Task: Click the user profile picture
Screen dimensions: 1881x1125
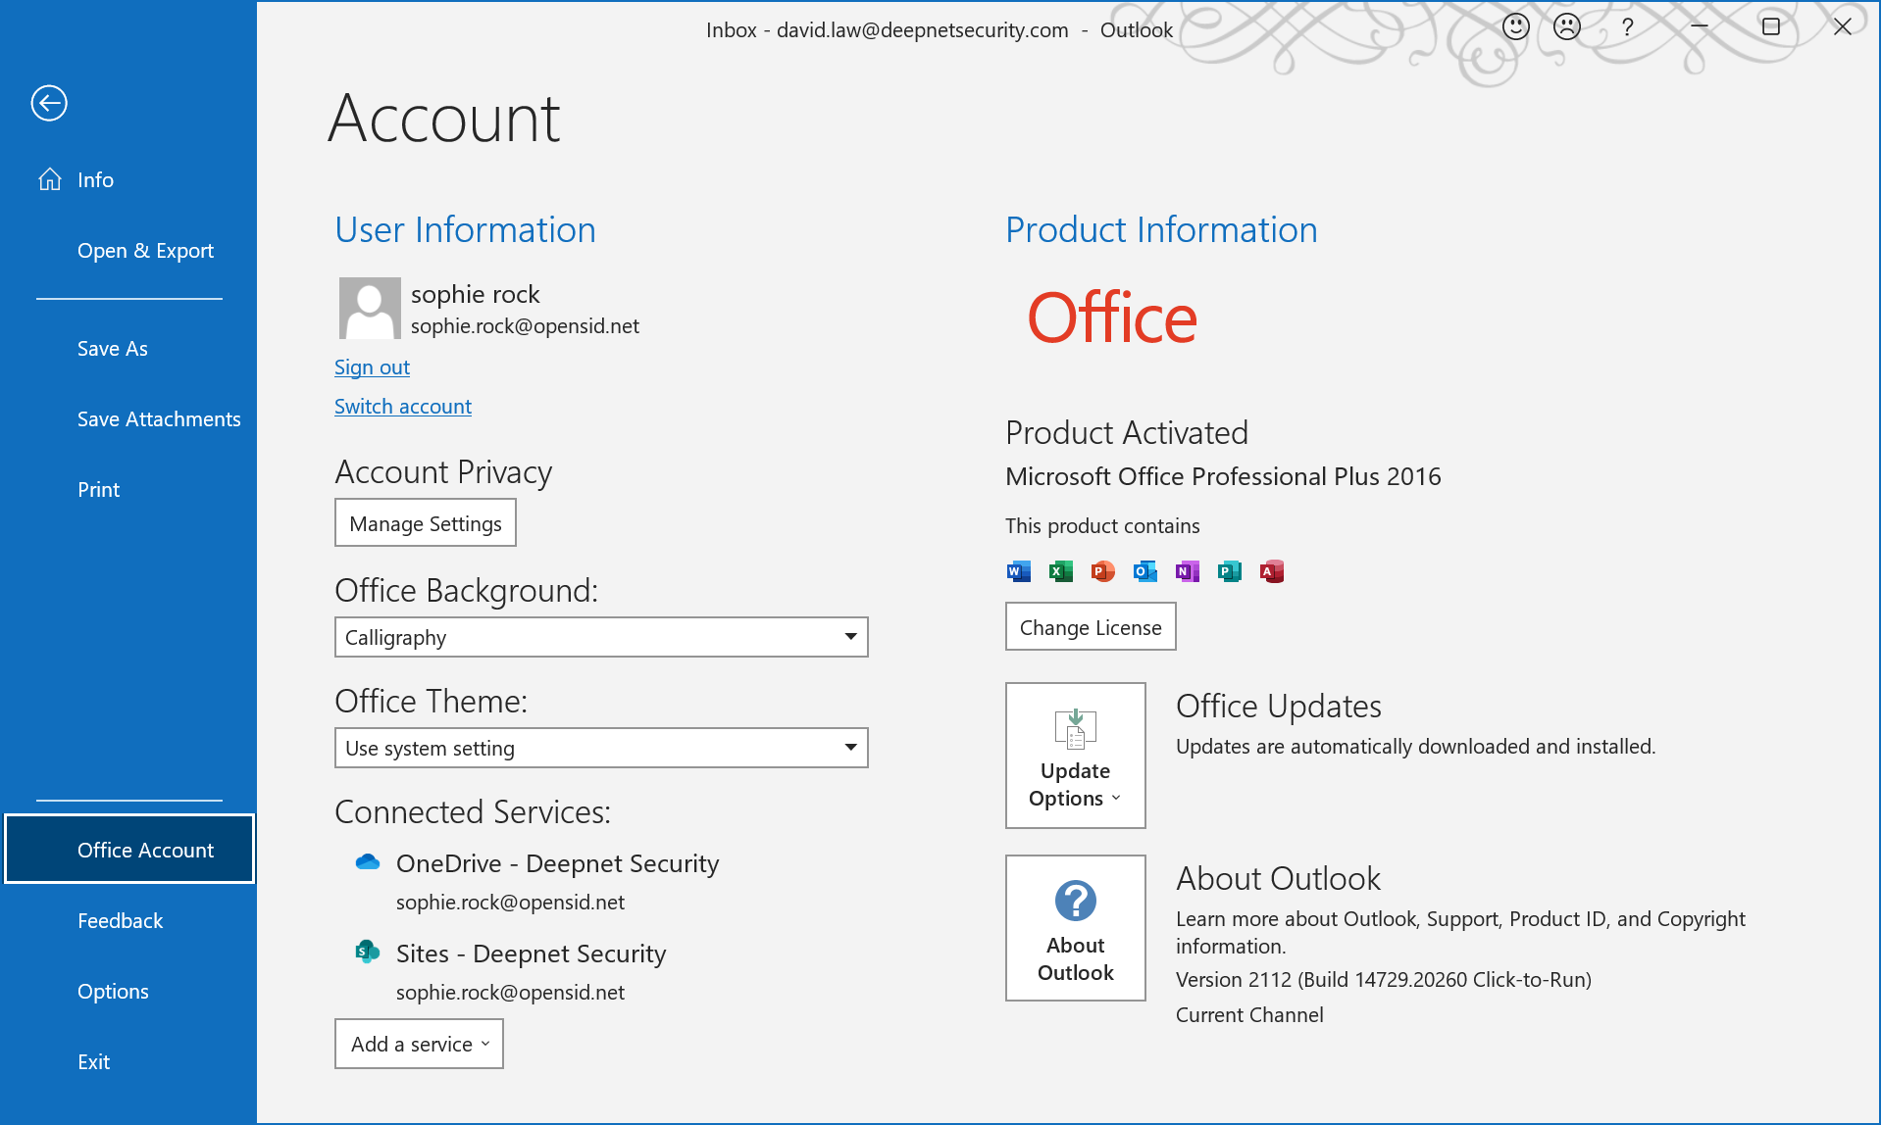Action: [370, 308]
